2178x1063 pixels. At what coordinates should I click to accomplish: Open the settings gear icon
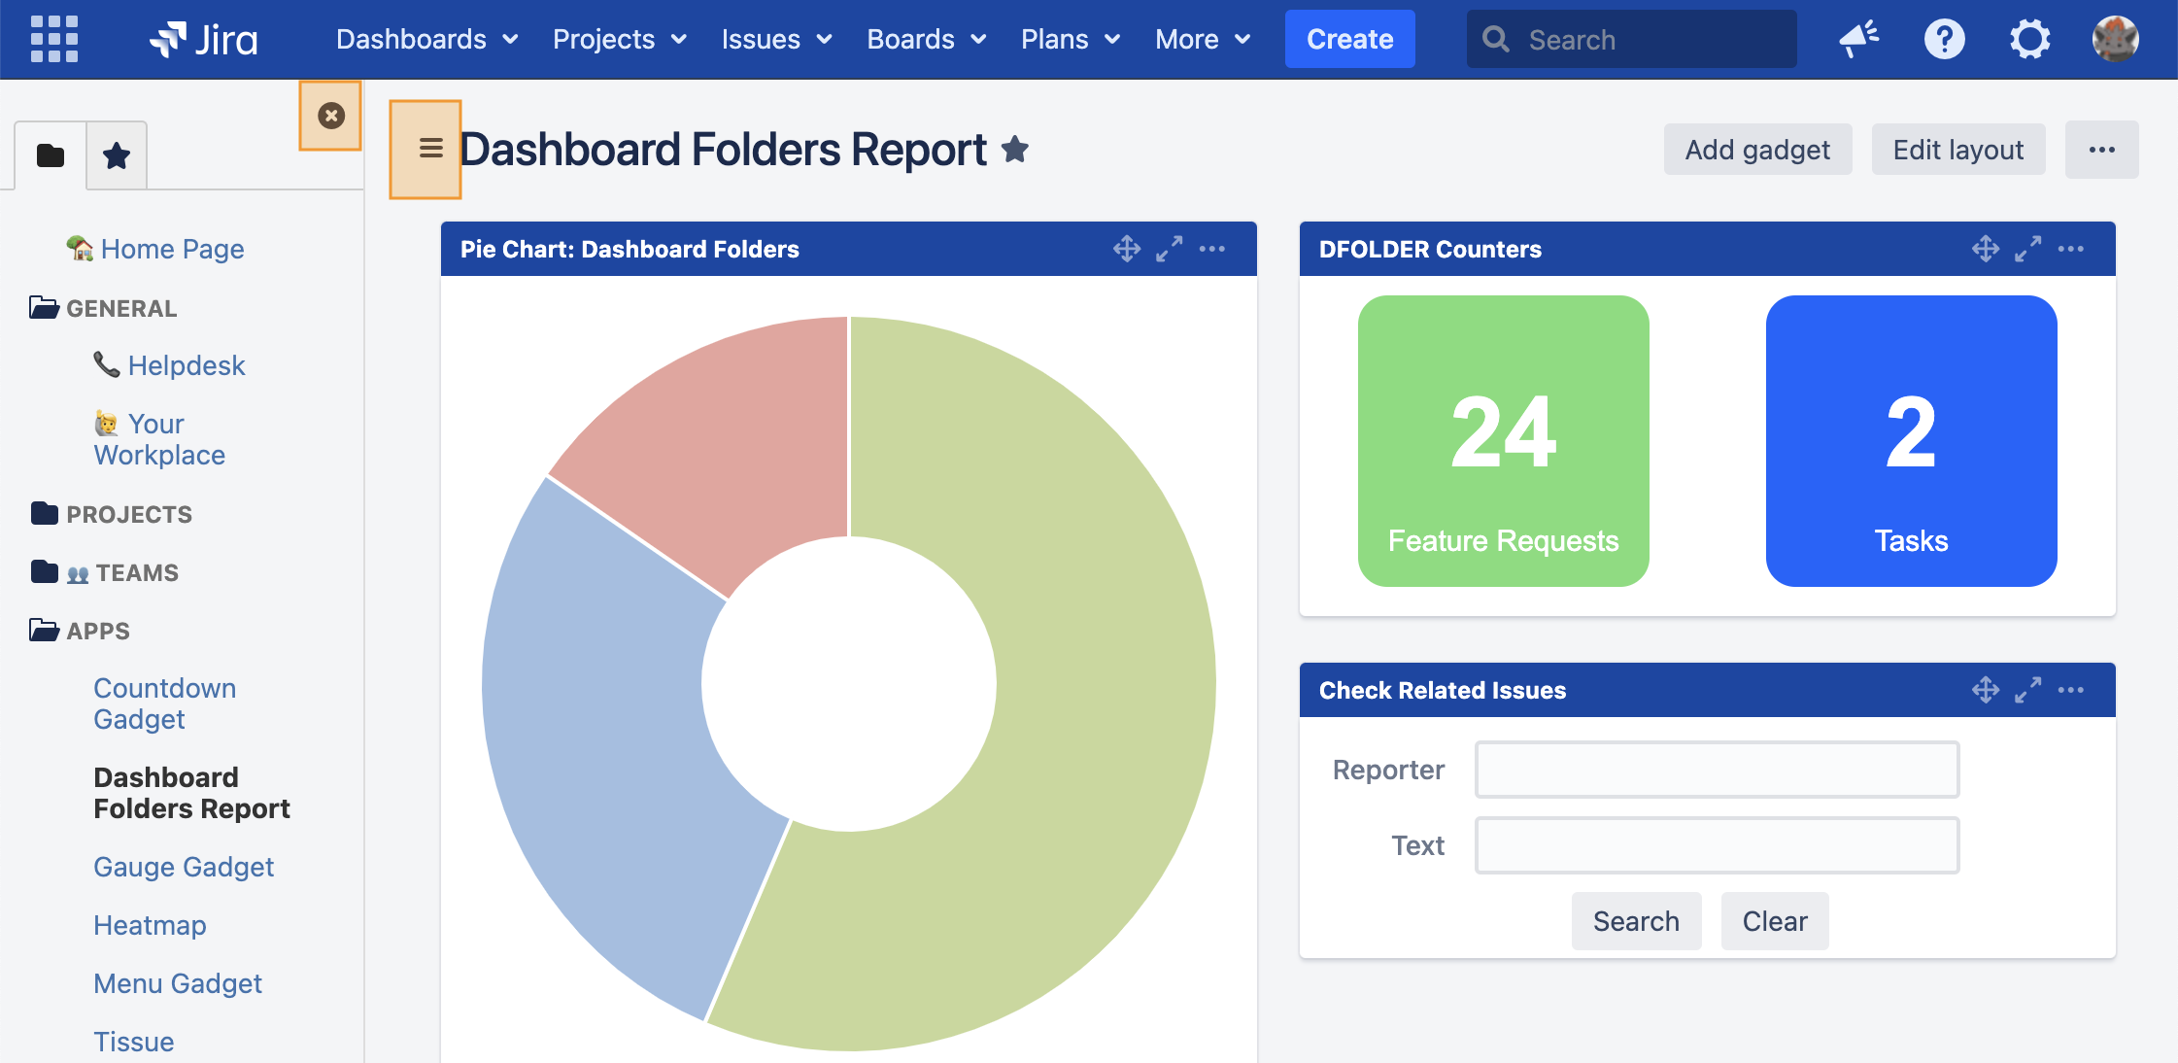(x=2029, y=39)
